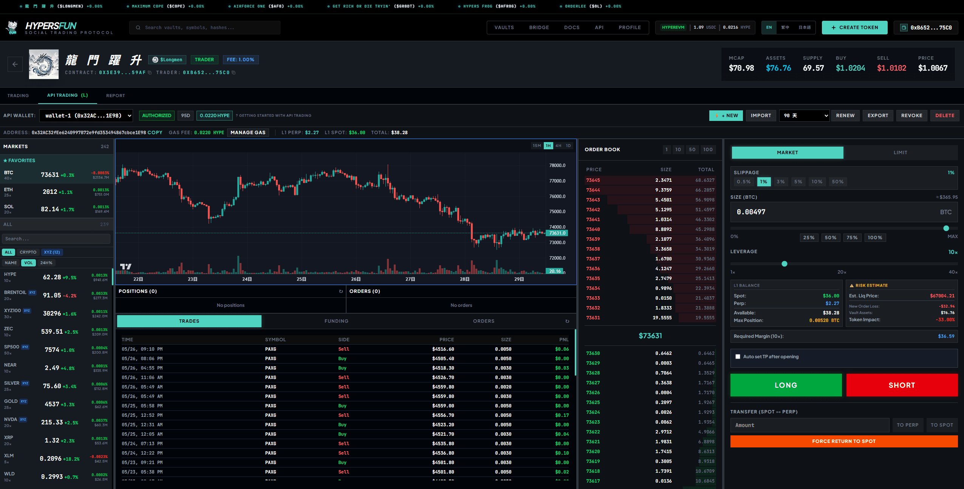Select 50% slippage option
This screenshot has width=964, height=489.
click(x=838, y=182)
